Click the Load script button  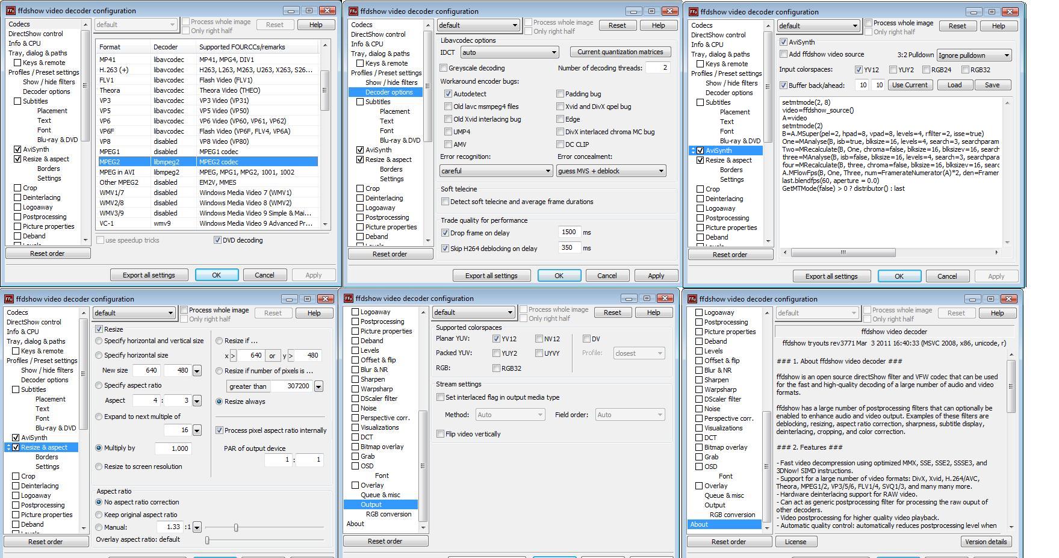point(954,85)
